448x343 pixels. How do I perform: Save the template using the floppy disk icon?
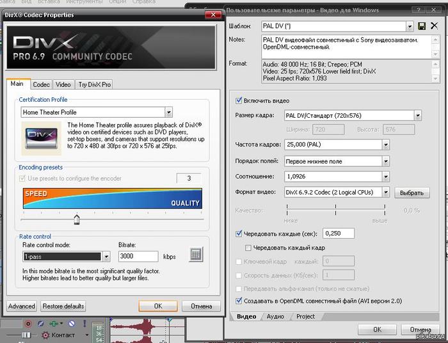point(422,26)
